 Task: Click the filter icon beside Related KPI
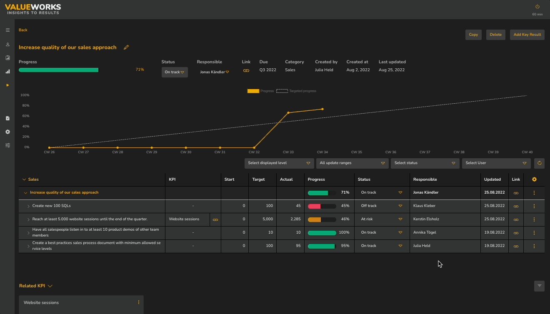pyautogui.click(x=539, y=286)
